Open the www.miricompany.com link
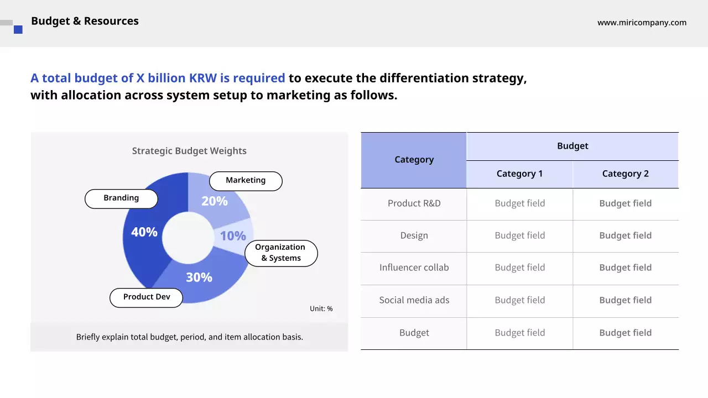This screenshot has width=708, height=398. pos(642,23)
